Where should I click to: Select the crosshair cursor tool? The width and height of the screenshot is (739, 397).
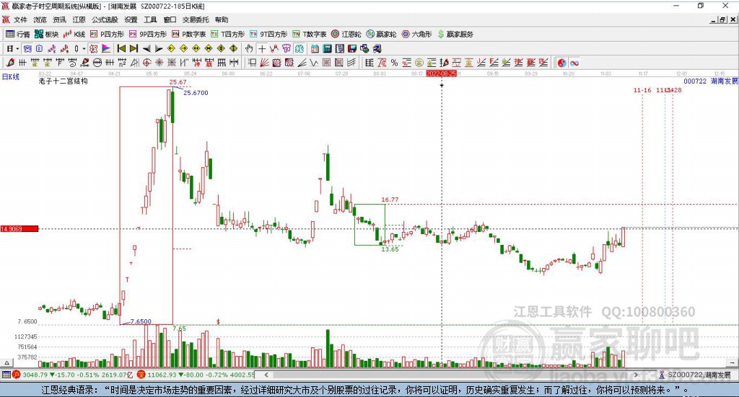click(x=262, y=48)
